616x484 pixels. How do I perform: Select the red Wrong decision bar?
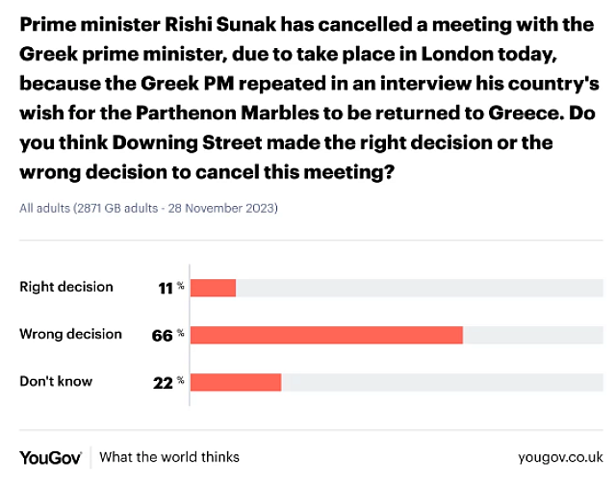326,335
